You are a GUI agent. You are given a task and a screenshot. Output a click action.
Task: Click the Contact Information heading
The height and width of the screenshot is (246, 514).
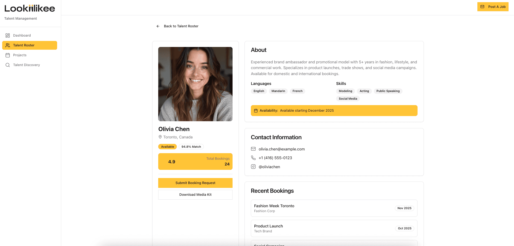point(276,137)
